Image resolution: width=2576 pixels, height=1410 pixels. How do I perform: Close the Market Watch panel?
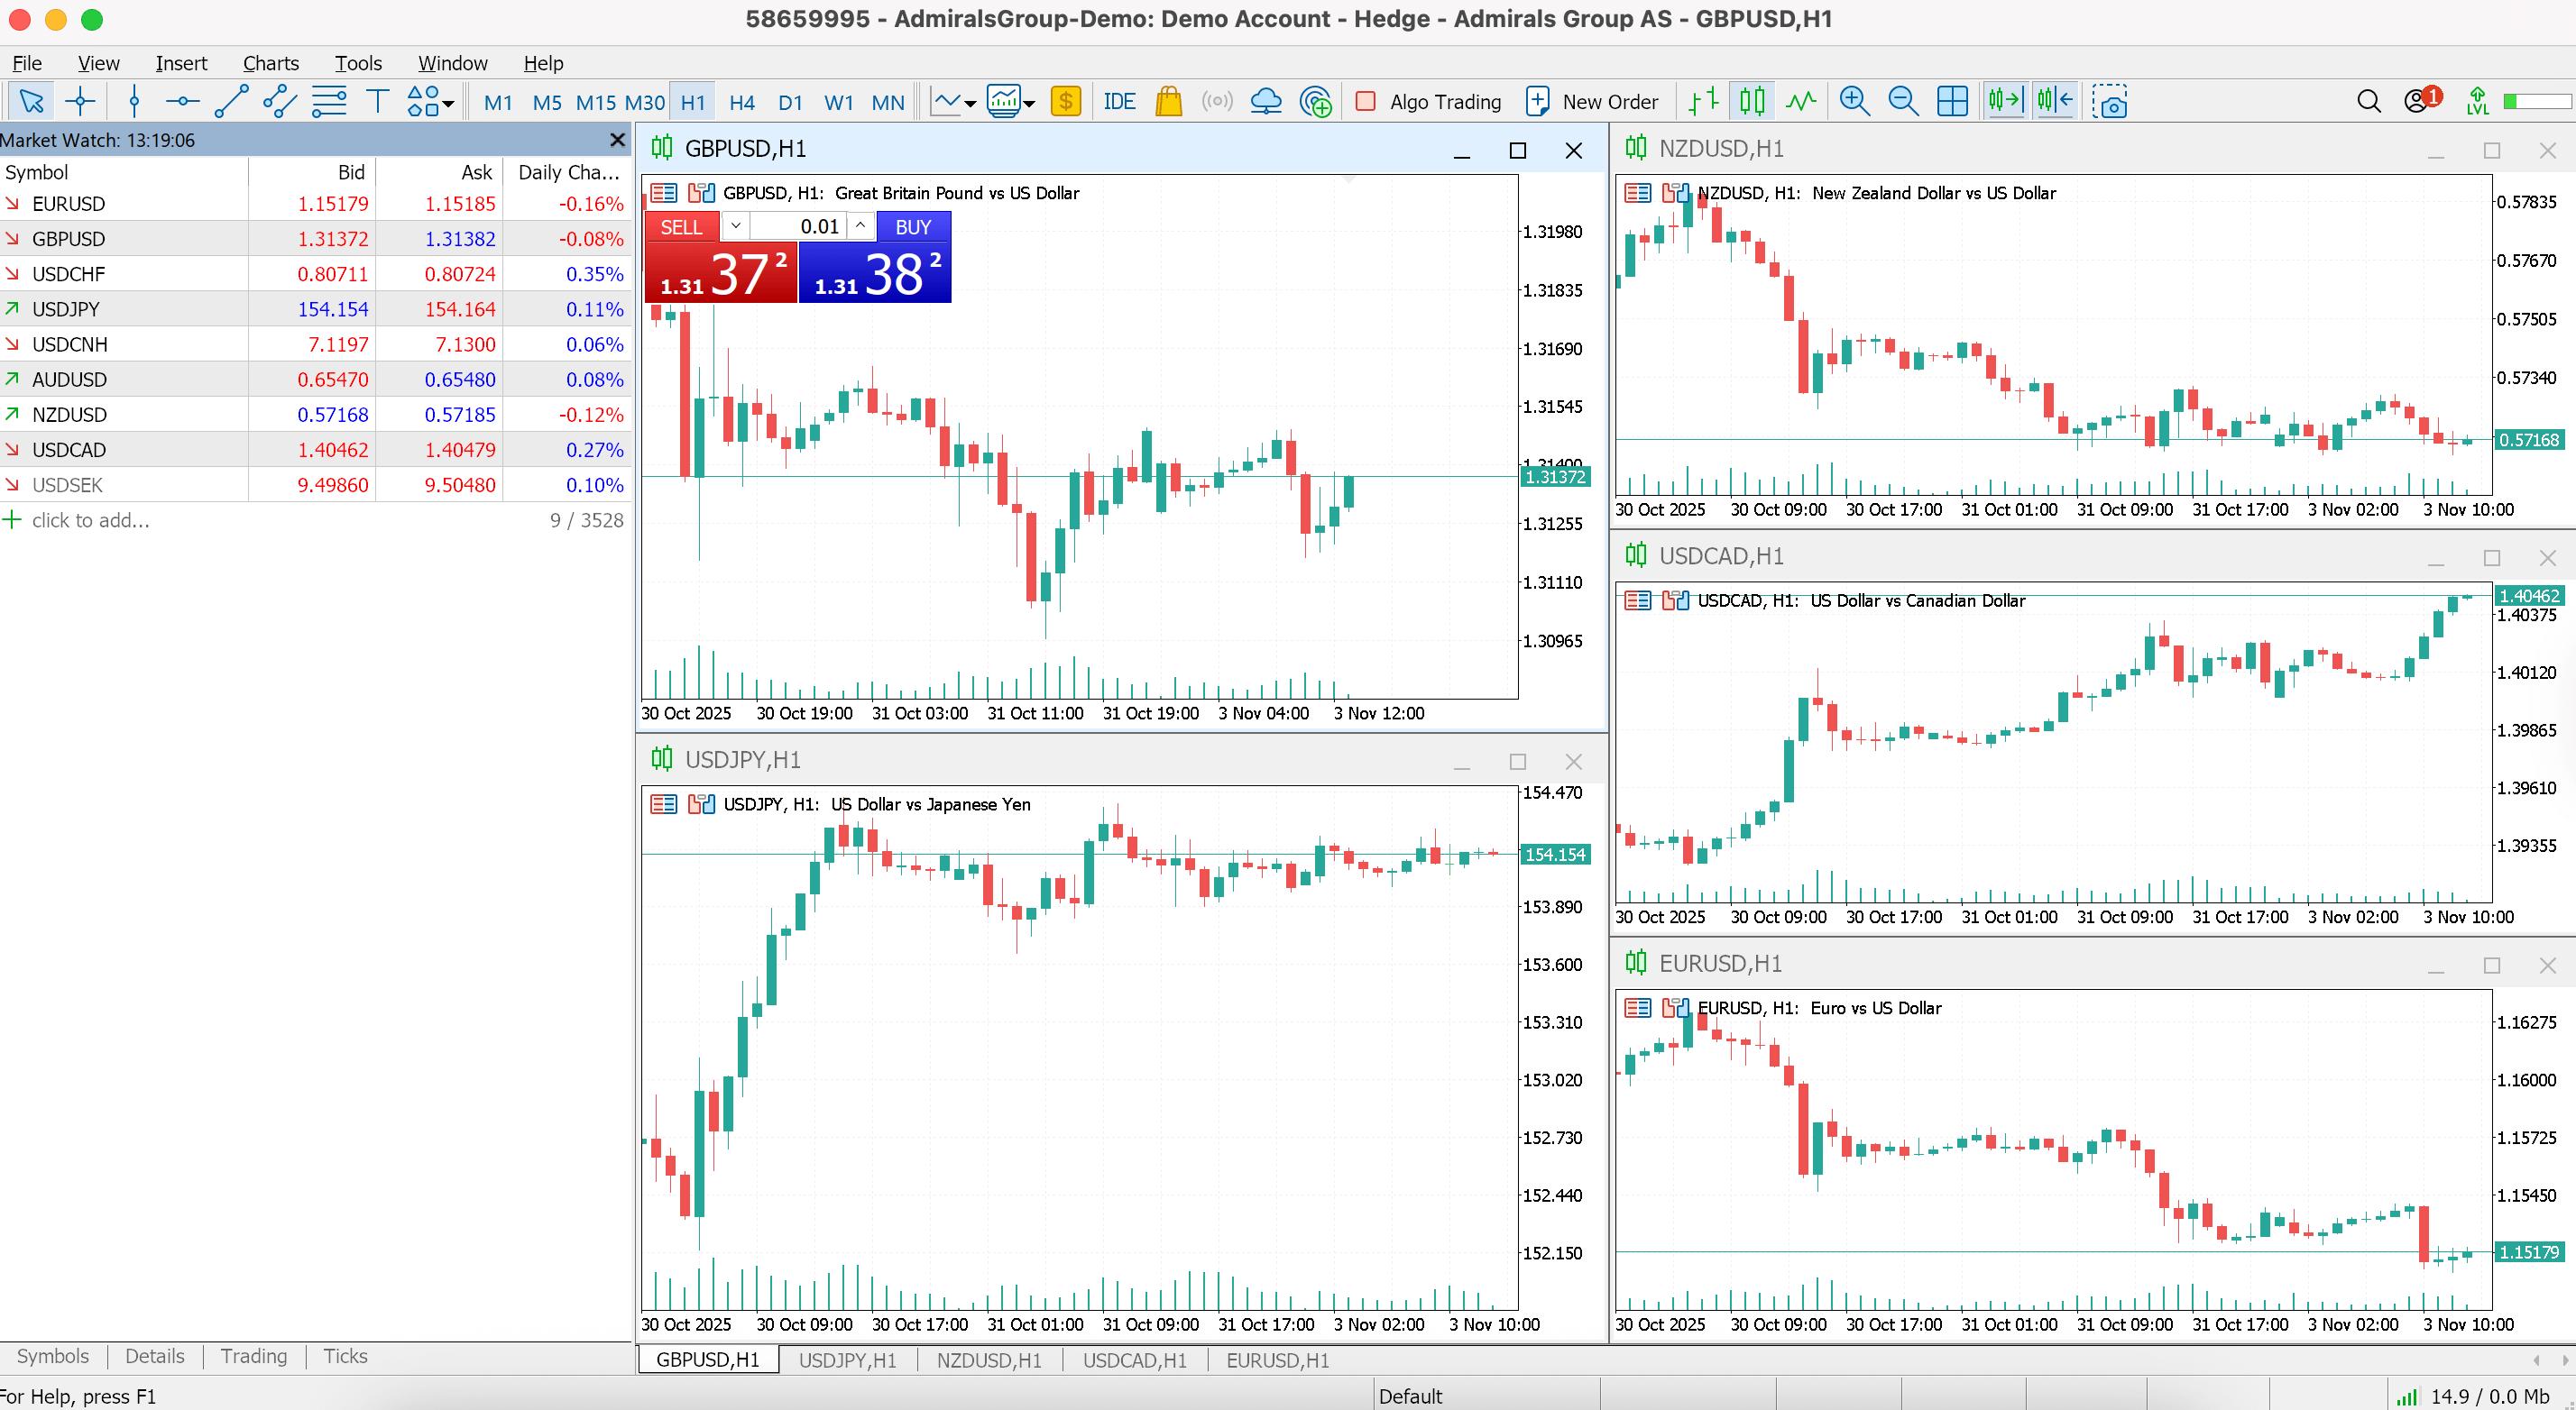(x=617, y=140)
